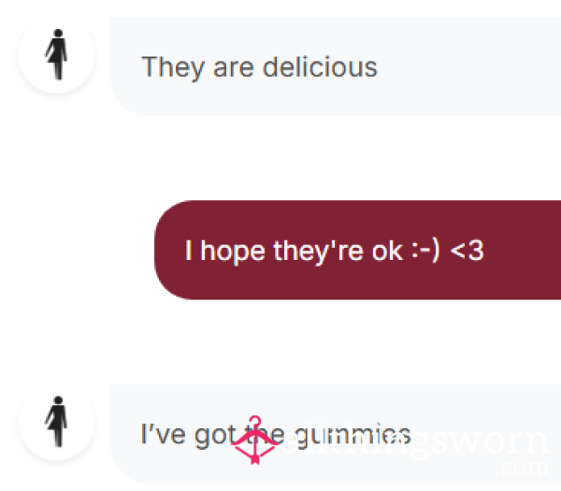
Task: Click the ".com" watermark text
Action: (522, 467)
